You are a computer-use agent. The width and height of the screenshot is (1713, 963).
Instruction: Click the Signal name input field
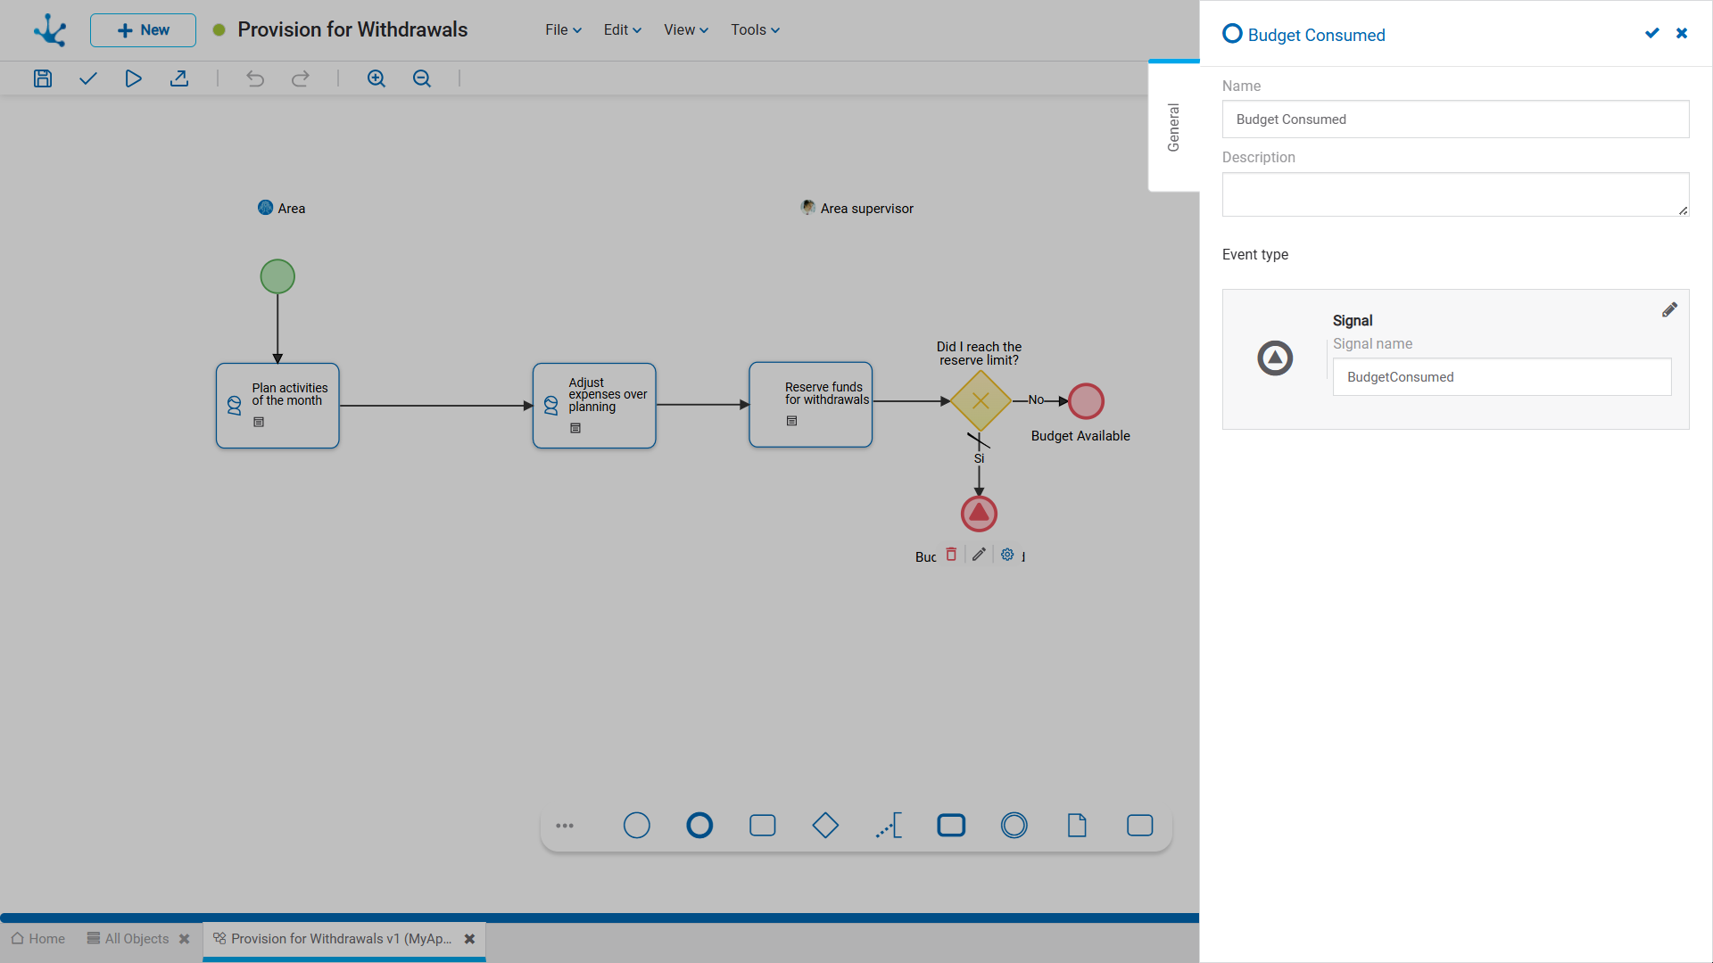tap(1502, 377)
